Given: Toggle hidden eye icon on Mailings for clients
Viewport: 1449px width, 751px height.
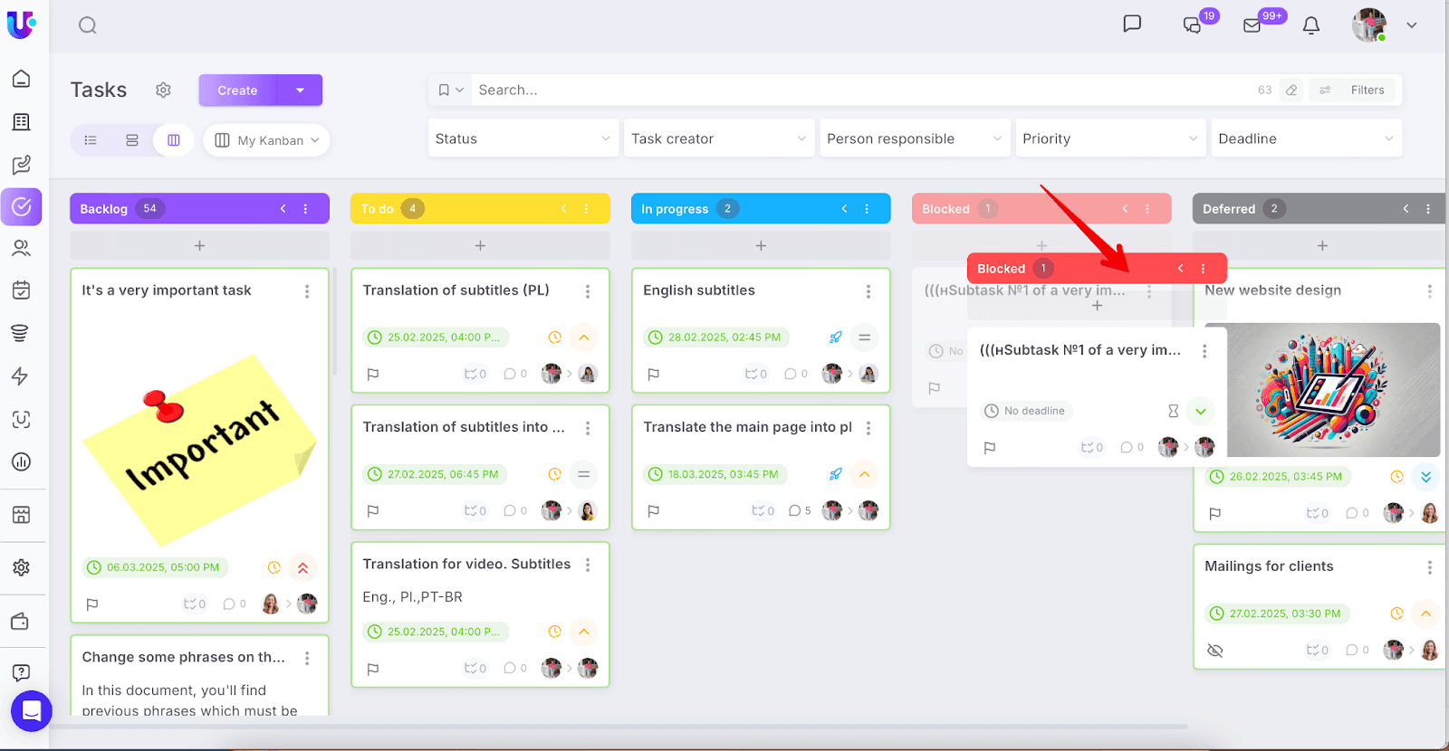Looking at the screenshot, I should 1215,651.
